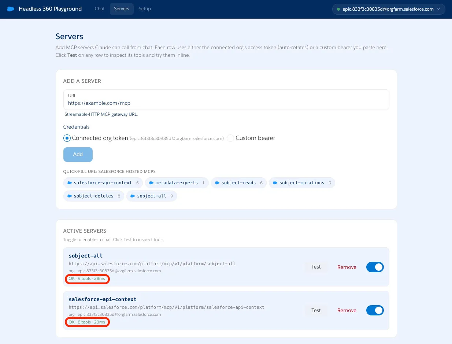Click the URL input field
This screenshot has height=344, width=452.
click(226, 100)
